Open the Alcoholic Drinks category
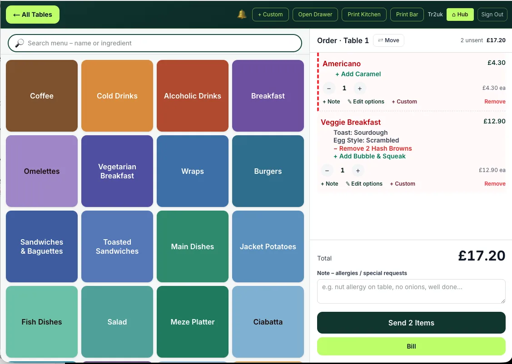The image size is (512, 364). pos(193,96)
